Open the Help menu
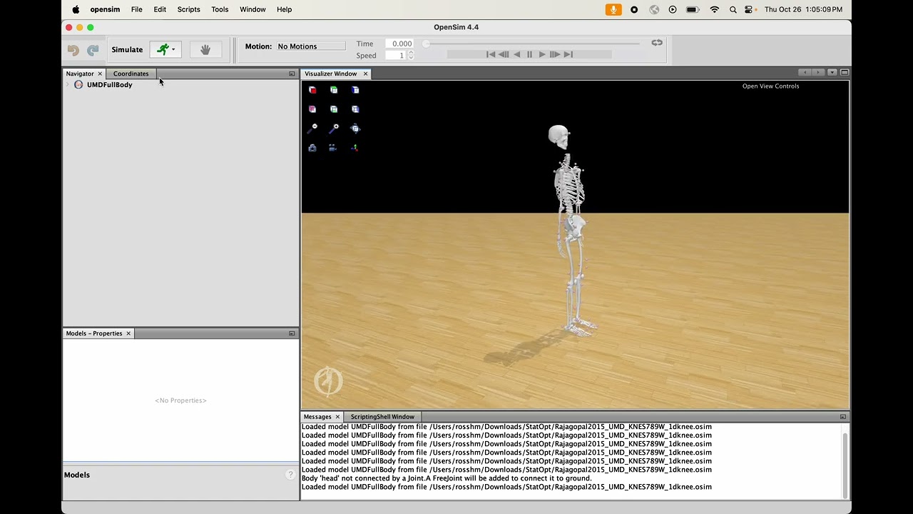Viewport: 913px width, 514px height. click(x=284, y=9)
